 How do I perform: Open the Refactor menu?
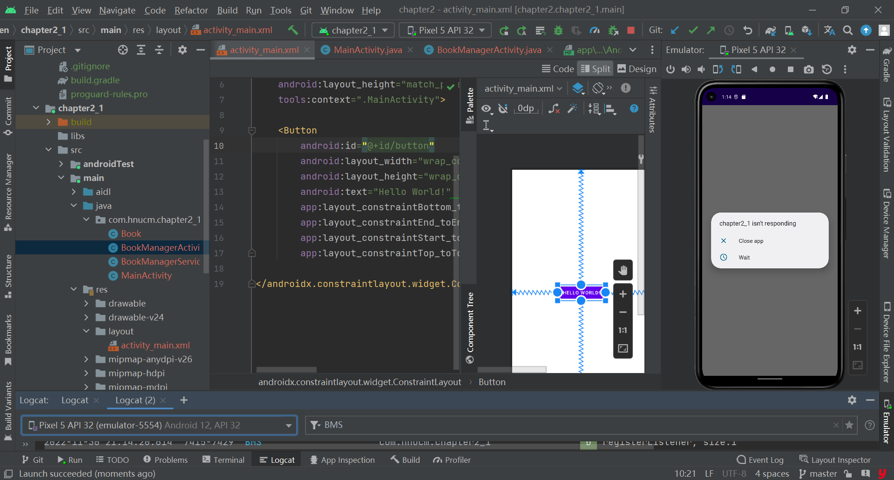[191, 10]
